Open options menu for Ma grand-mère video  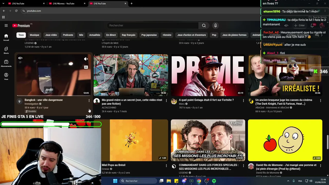pos(166,100)
